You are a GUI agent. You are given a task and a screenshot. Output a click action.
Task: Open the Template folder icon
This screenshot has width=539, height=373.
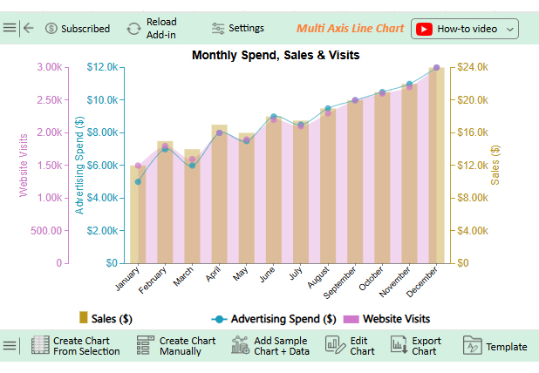pyautogui.click(x=472, y=345)
